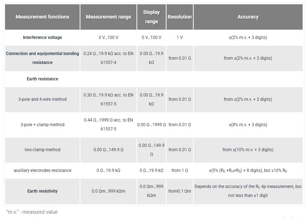Click the ±(8% m.v. + 3 digits) accuracy cell

[248, 125]
